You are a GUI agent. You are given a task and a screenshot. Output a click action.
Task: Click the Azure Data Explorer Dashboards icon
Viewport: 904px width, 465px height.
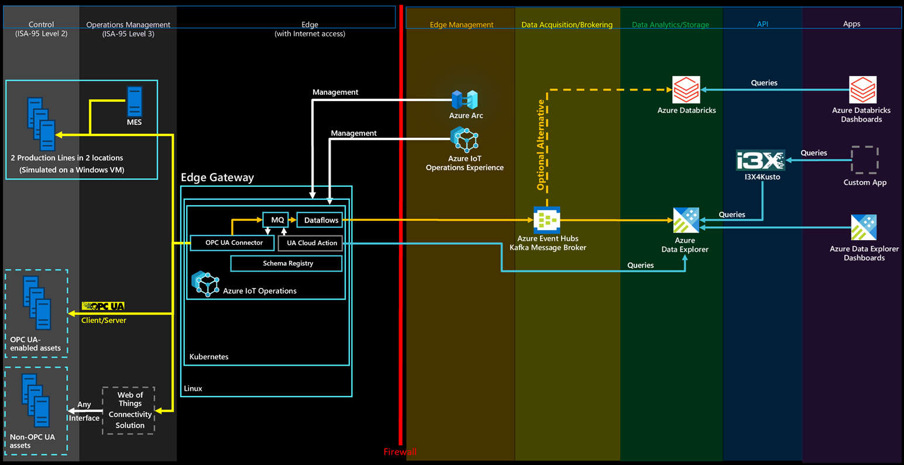coord(864,227)
